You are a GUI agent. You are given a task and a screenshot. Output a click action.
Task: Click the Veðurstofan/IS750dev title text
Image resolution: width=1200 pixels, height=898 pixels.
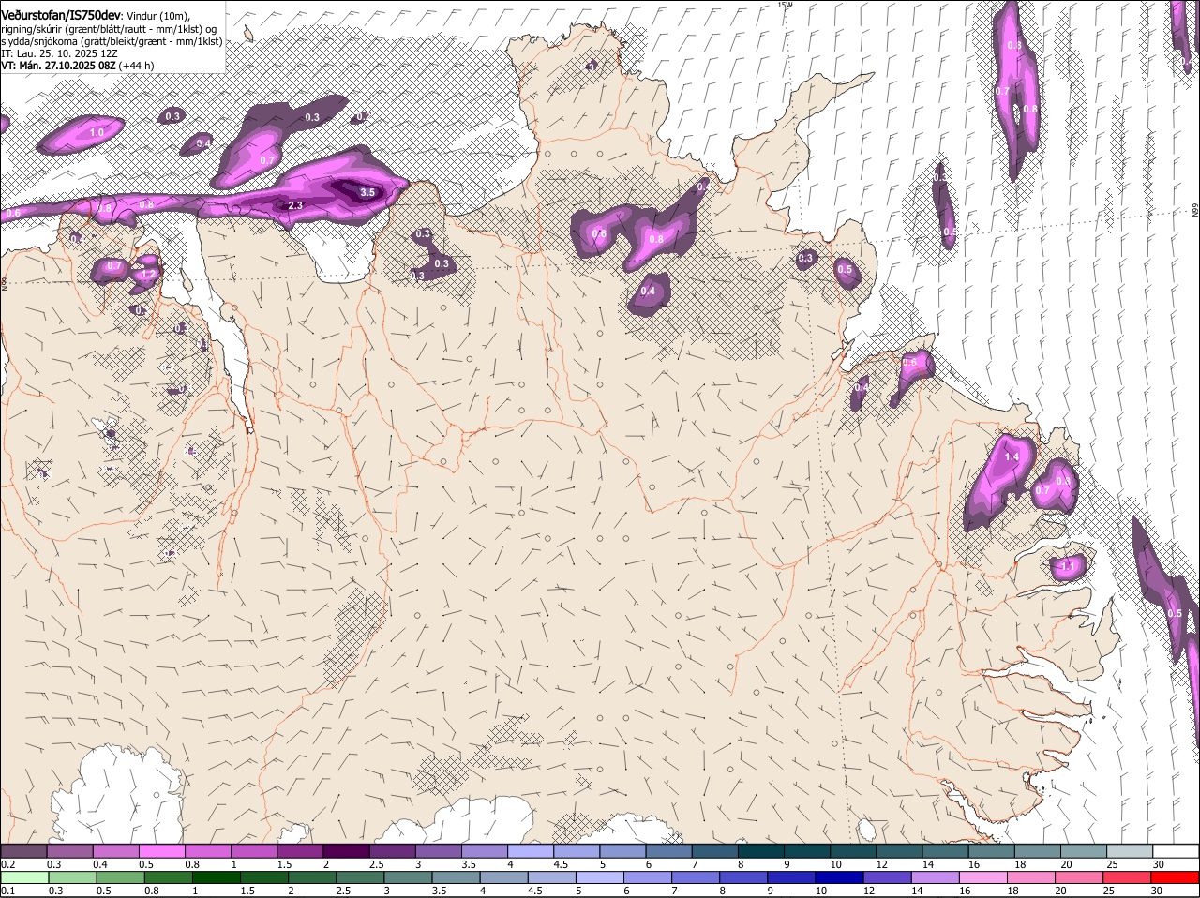[61, 16]
